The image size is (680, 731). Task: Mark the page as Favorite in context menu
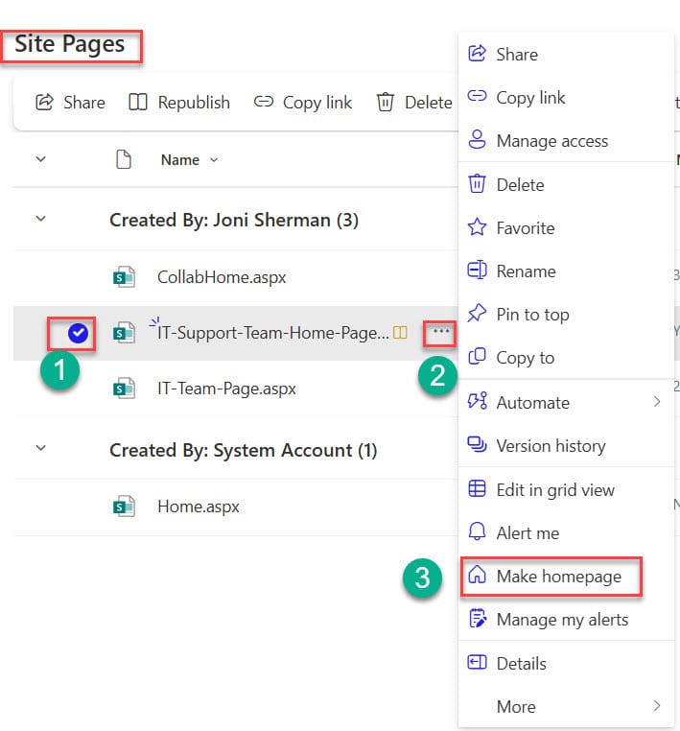point(566,228)
